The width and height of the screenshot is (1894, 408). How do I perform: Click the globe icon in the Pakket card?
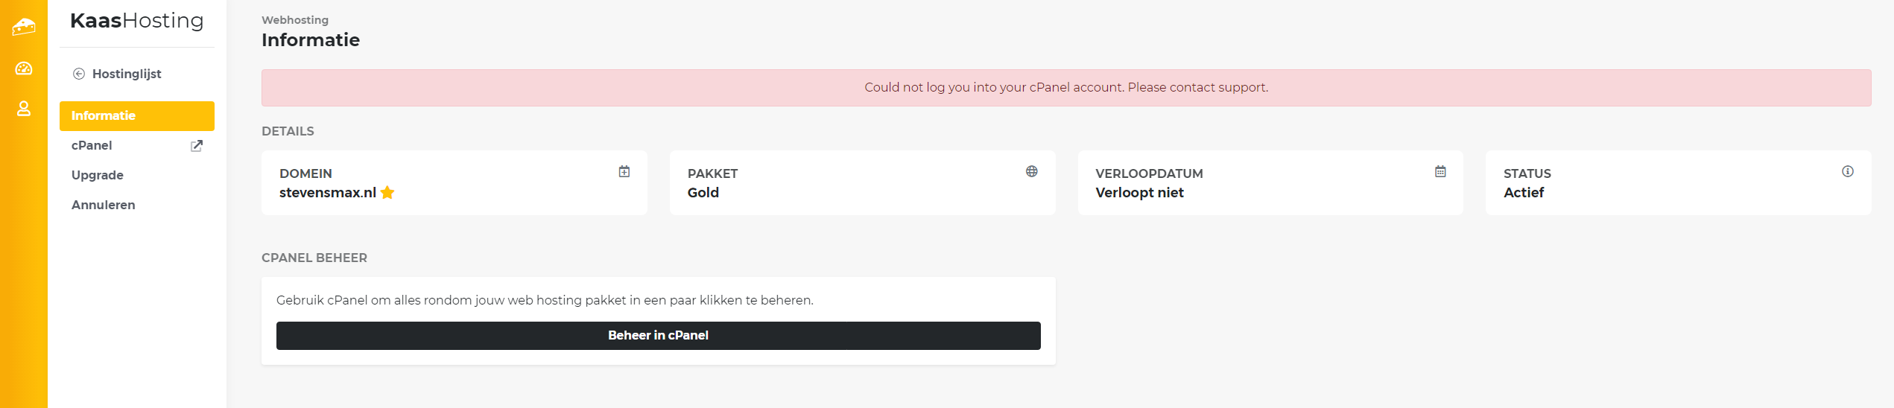tap(1032, 172)
